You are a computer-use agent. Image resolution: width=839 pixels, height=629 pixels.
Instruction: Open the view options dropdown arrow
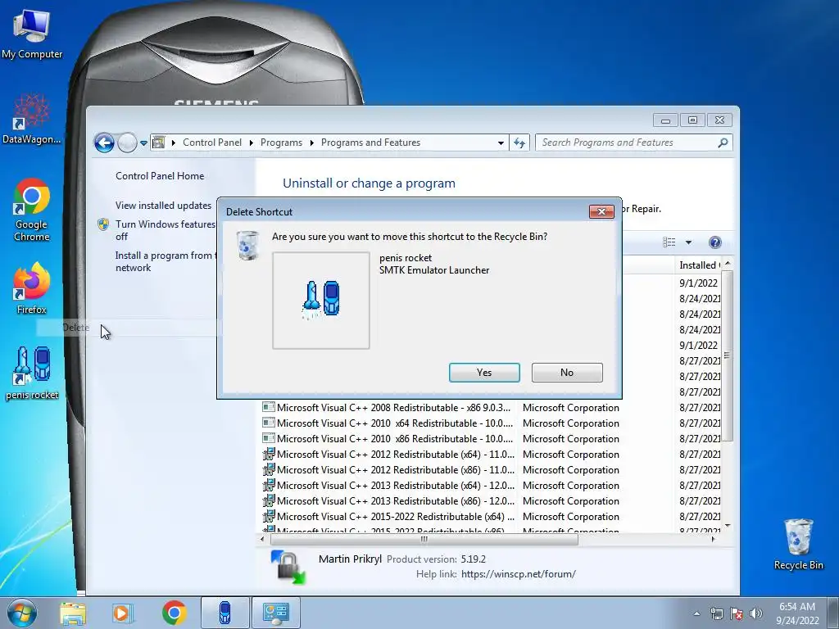[688, 242]
